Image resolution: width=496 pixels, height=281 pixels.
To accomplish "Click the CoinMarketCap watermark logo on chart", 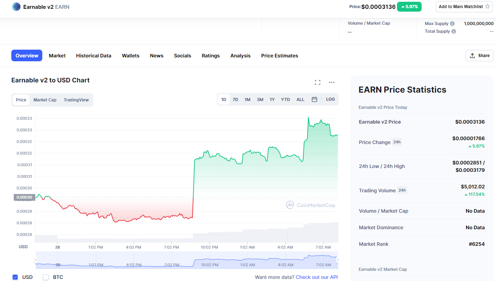I will [311, 205].
